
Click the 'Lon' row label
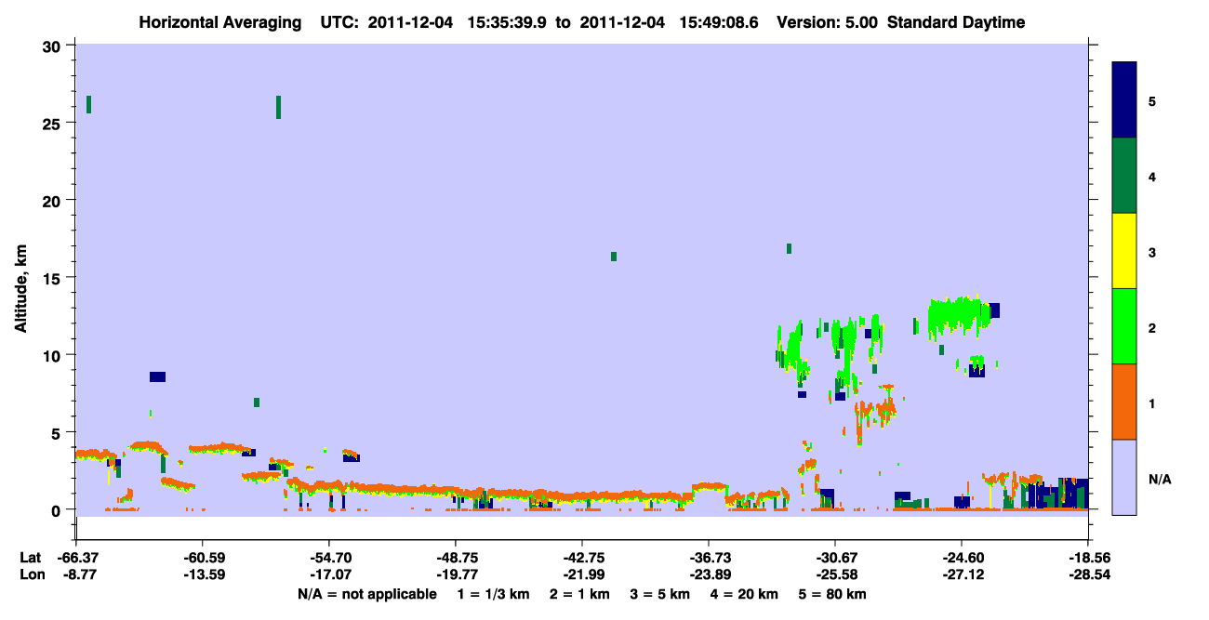[x=32, y=574]
